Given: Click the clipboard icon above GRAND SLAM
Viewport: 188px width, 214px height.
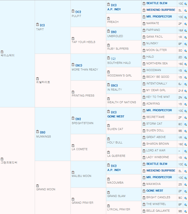Looking at the screenshot, I should [109, 192].
